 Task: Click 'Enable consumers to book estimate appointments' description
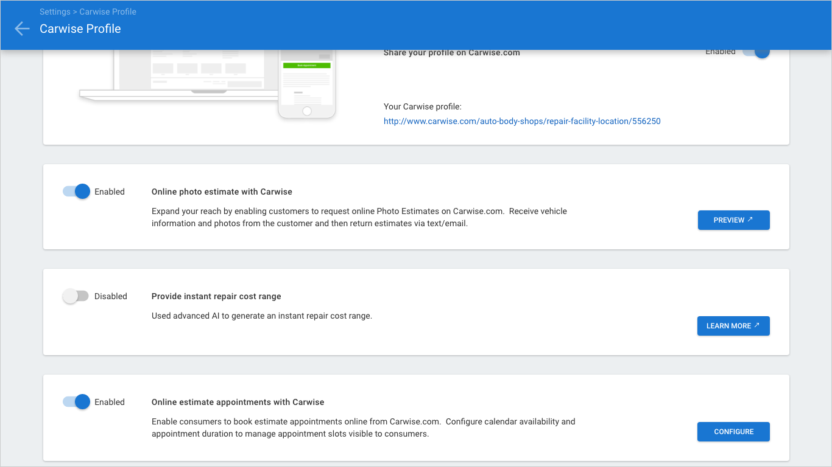coord(363,427)
